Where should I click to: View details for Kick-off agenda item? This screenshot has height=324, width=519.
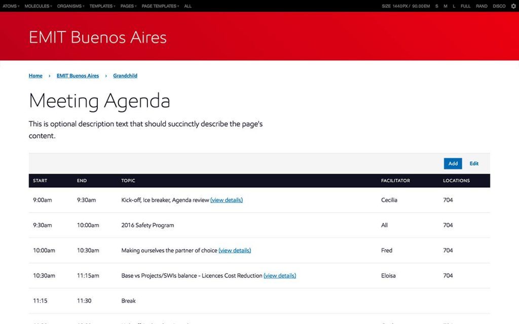tap(227, 200)
